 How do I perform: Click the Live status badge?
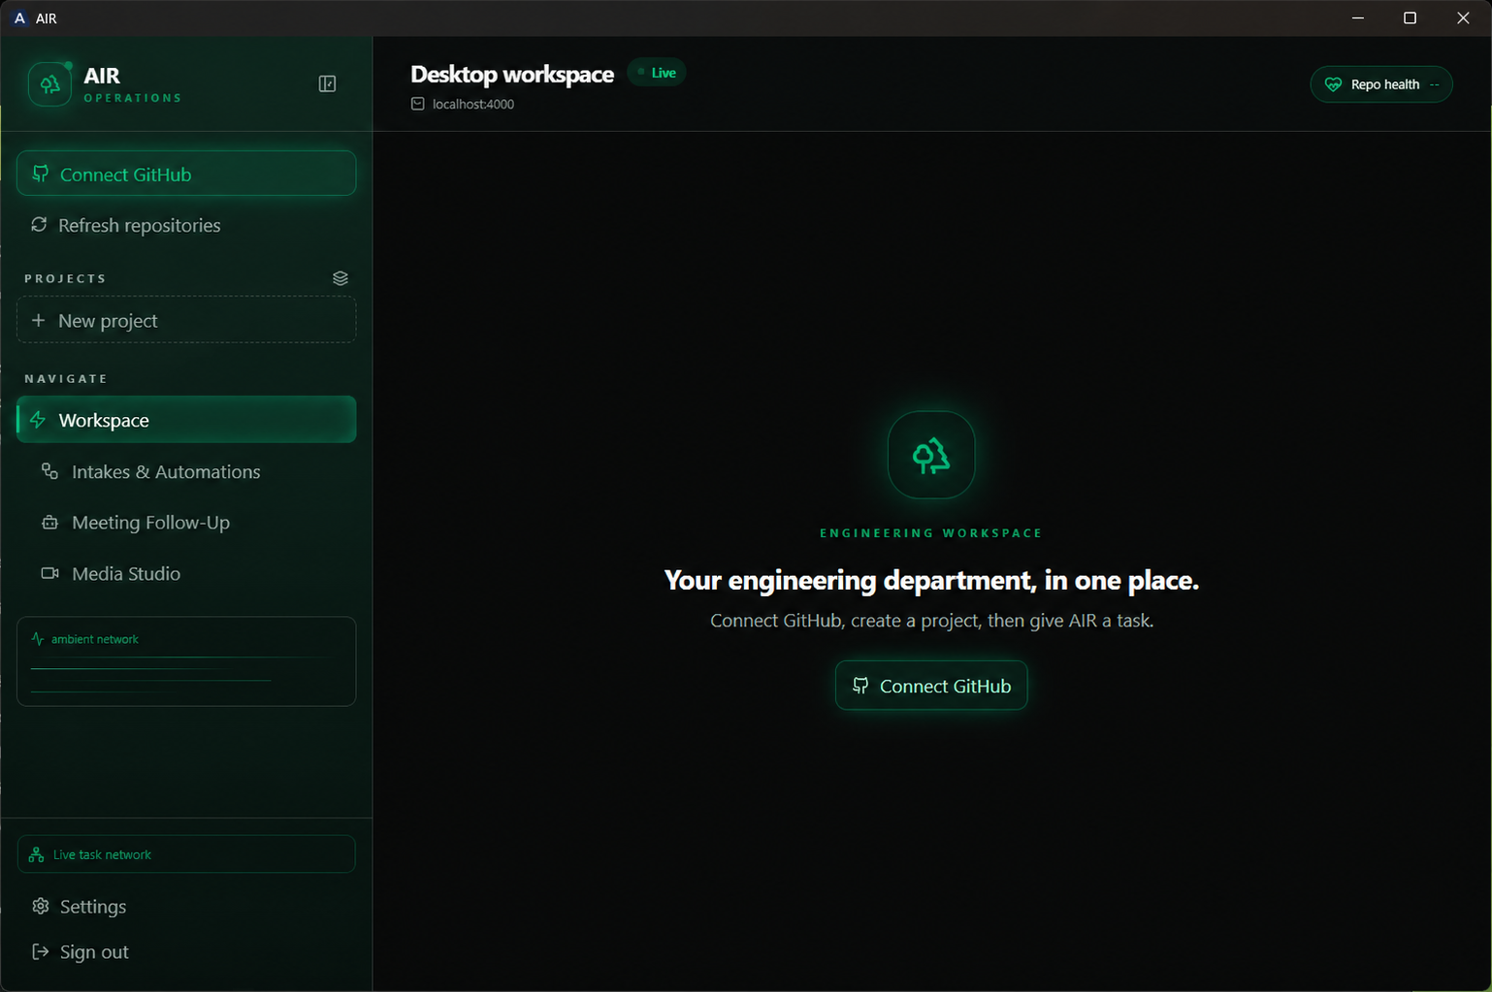(657, 73)
